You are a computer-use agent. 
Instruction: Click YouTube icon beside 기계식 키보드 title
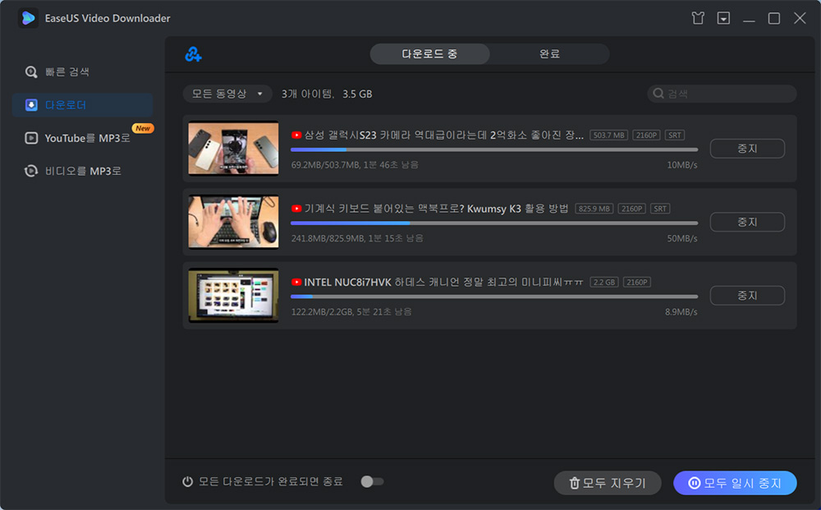pos(296,209)
